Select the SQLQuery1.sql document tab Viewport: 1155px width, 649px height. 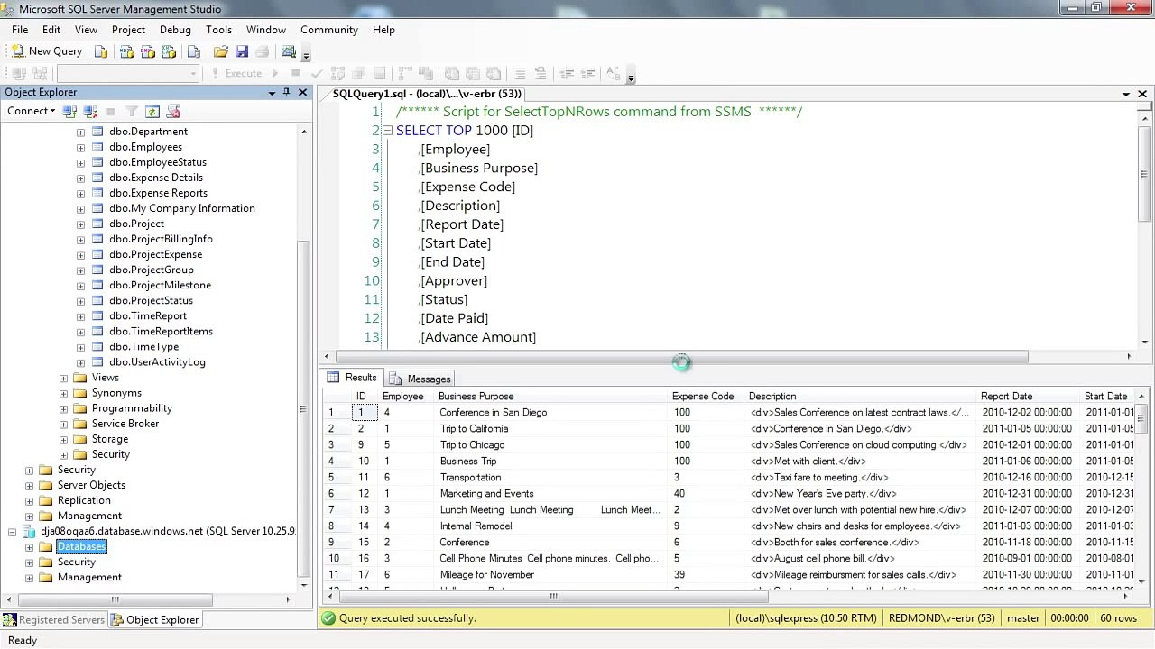(x=426, y=94)
